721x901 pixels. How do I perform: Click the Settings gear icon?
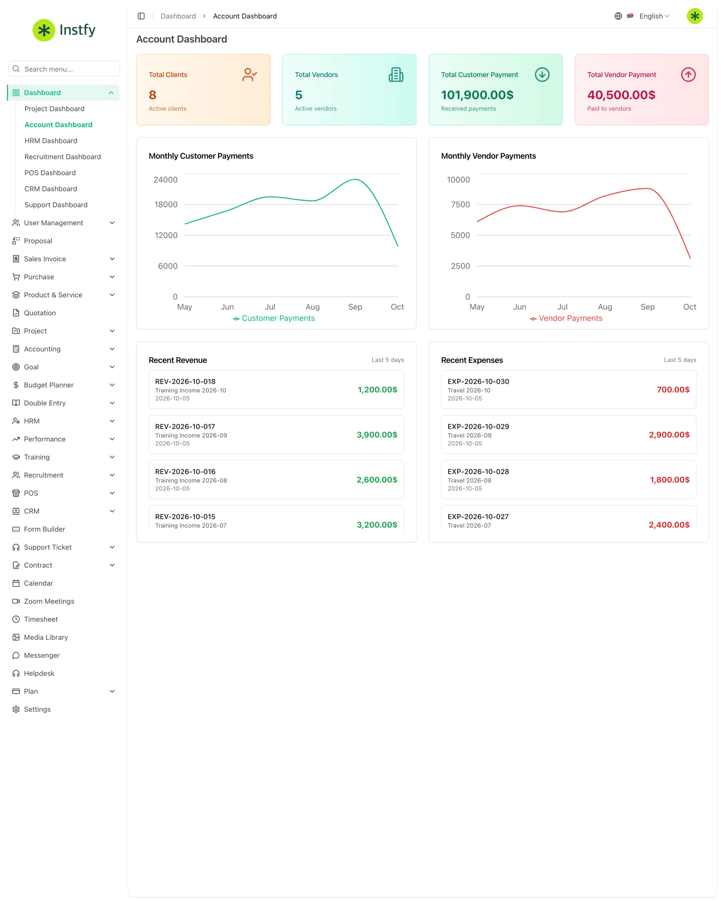tap(16, 709)
